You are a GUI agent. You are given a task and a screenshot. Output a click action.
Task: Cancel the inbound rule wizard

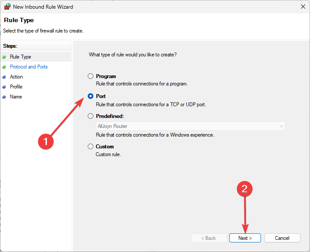click(x=282, y=238)
